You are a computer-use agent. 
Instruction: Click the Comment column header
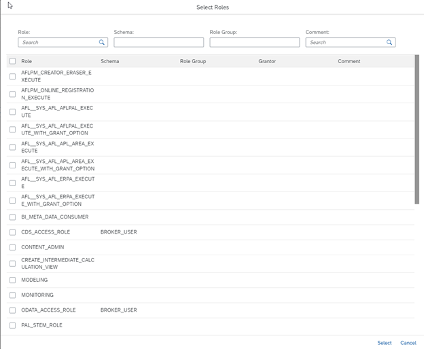(x=349, y=61)
